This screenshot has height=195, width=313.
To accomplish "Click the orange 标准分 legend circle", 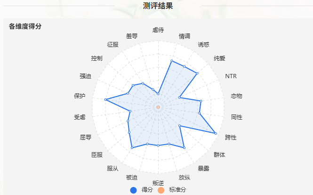I will click(x=161, y=190).
